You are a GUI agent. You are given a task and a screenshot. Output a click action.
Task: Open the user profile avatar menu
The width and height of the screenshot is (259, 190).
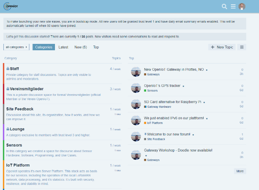tap(242, 6)
